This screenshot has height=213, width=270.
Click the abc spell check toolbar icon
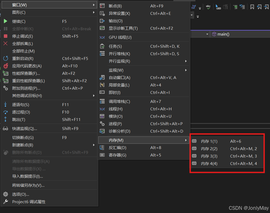point(208,7)
